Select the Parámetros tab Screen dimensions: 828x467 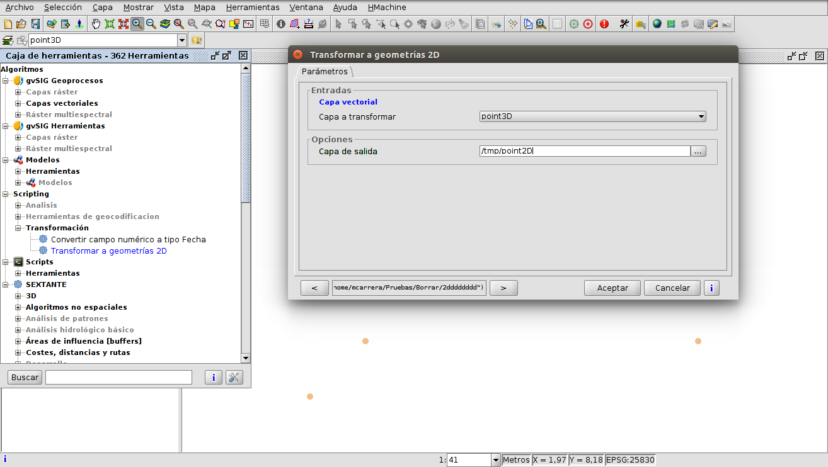(325, 71)
